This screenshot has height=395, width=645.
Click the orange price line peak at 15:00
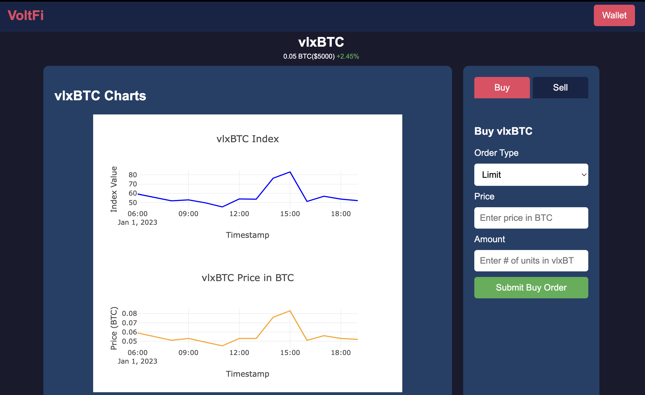[x=290, y=311]
